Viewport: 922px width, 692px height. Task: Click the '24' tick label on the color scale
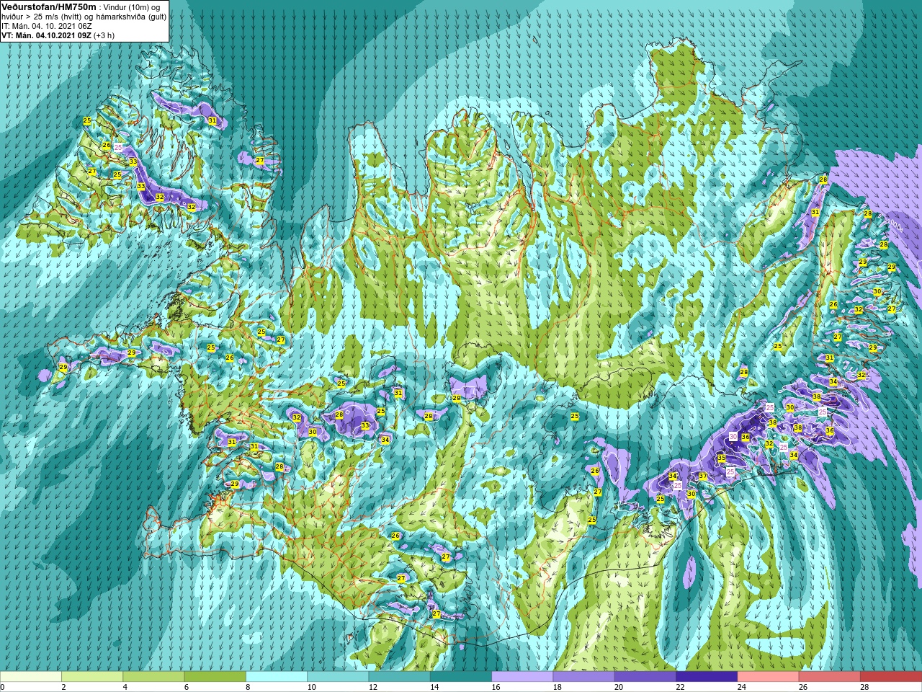pyautogui.click(x=741, y=687)
